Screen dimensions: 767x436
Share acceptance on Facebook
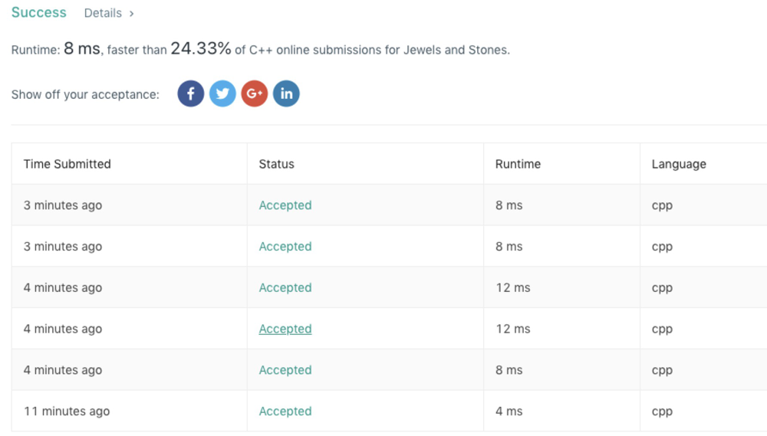(190, 94)
